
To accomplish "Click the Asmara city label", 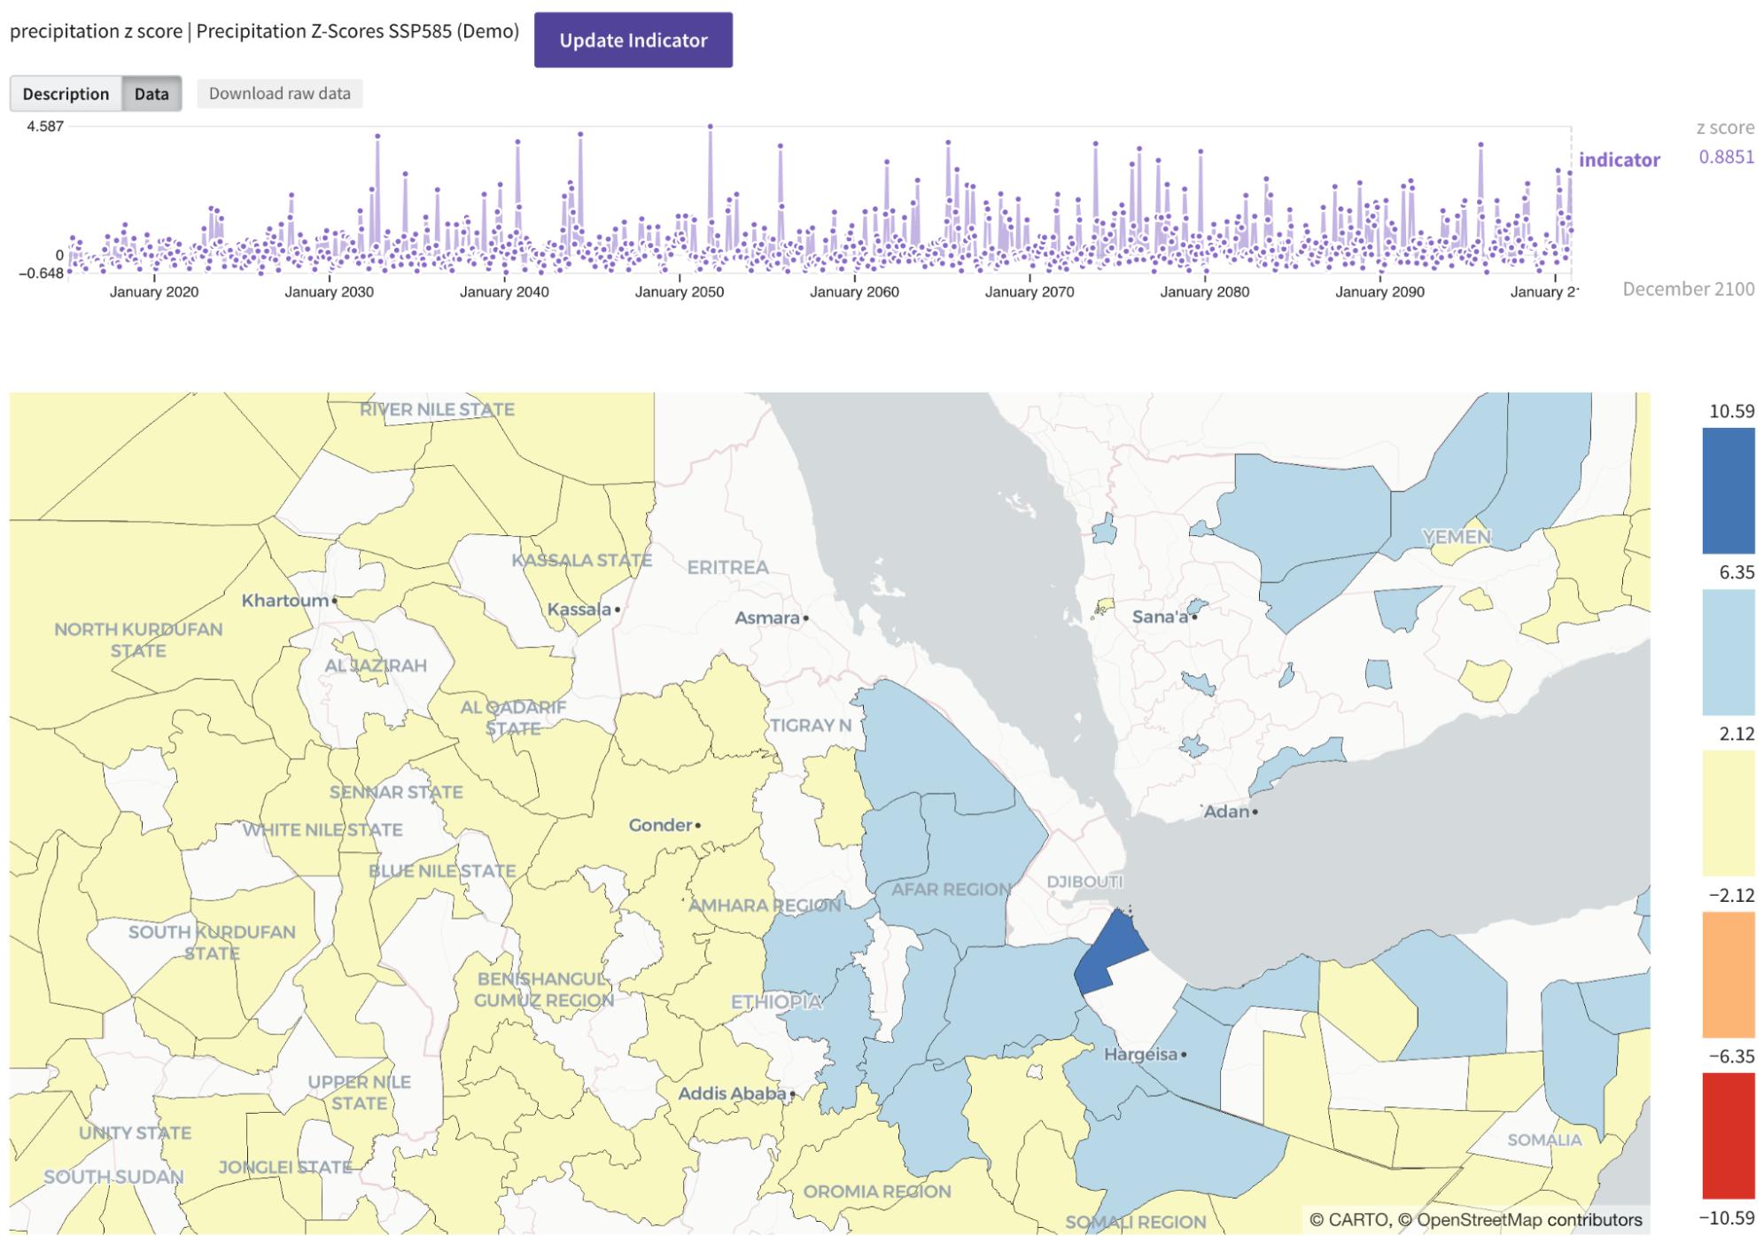I will click(767, 618).
